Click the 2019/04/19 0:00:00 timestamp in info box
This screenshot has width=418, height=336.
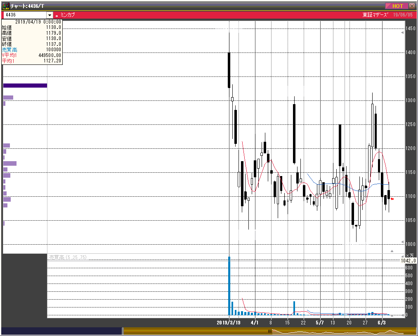(x=38, y=22)
